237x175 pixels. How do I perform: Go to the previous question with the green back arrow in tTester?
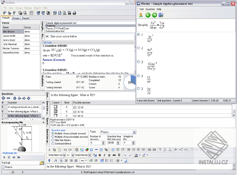(148, 15)
